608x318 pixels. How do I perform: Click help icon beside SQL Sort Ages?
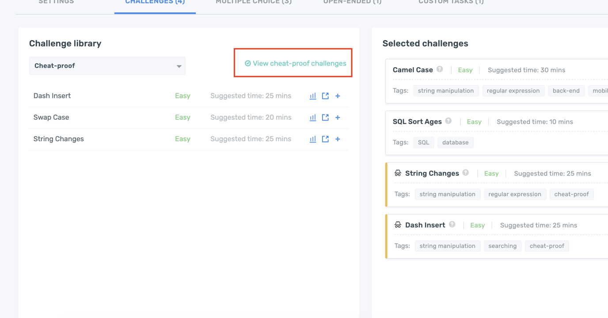(x=448, y=121)
